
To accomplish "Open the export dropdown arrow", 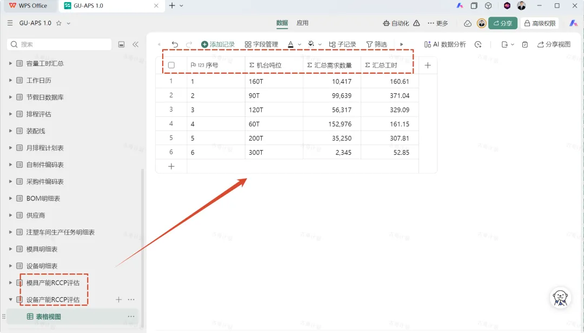I will pos(513,45).
